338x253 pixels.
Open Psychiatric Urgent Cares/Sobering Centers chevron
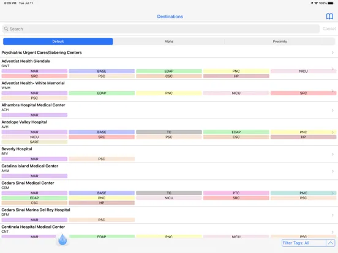click(332, 53)
